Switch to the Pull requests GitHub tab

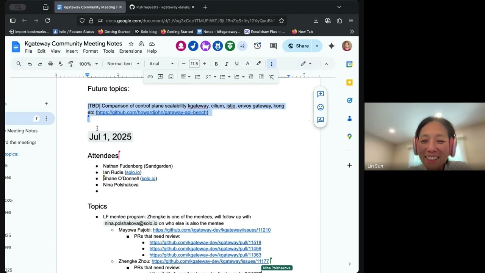[x=162, y=7]
